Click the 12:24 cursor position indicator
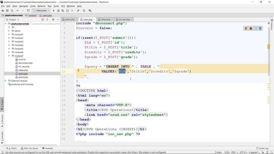The height and width of the screenshot is (154, 274). (226, 152)
